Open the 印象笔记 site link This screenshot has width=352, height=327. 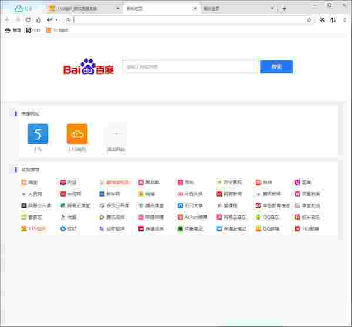pos(190,228)
